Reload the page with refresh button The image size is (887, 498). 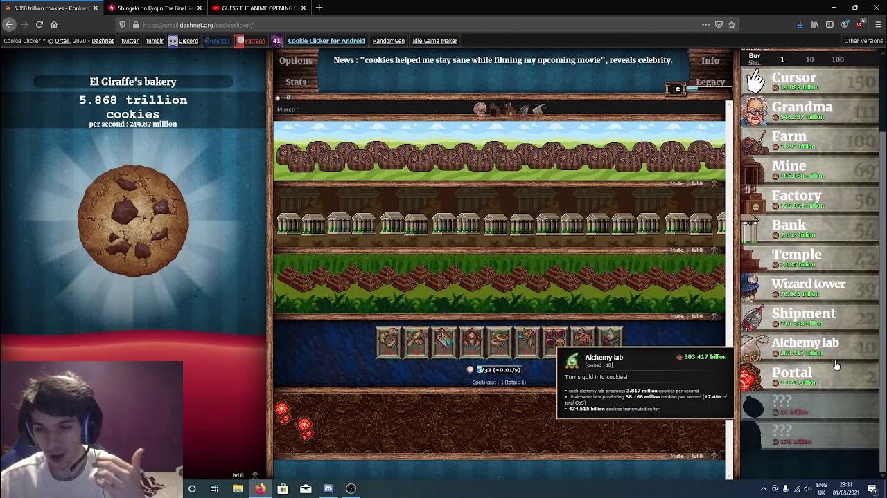[x=39, y=25]
